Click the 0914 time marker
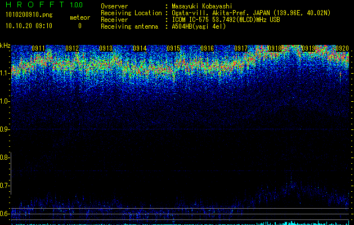Image resolution: width=354 pixels, height=225 pixels. [x=140, y=48]
